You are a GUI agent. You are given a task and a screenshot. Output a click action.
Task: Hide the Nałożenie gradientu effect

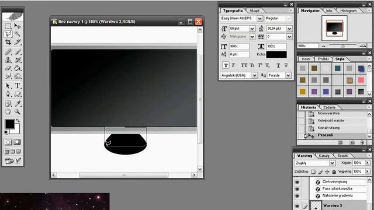(297, 196)
